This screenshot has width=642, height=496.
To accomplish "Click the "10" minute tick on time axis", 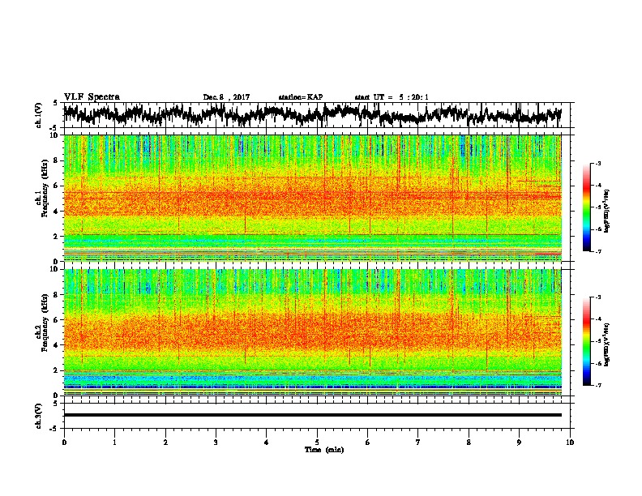I will pyautogui.click(x=570, y=443).
